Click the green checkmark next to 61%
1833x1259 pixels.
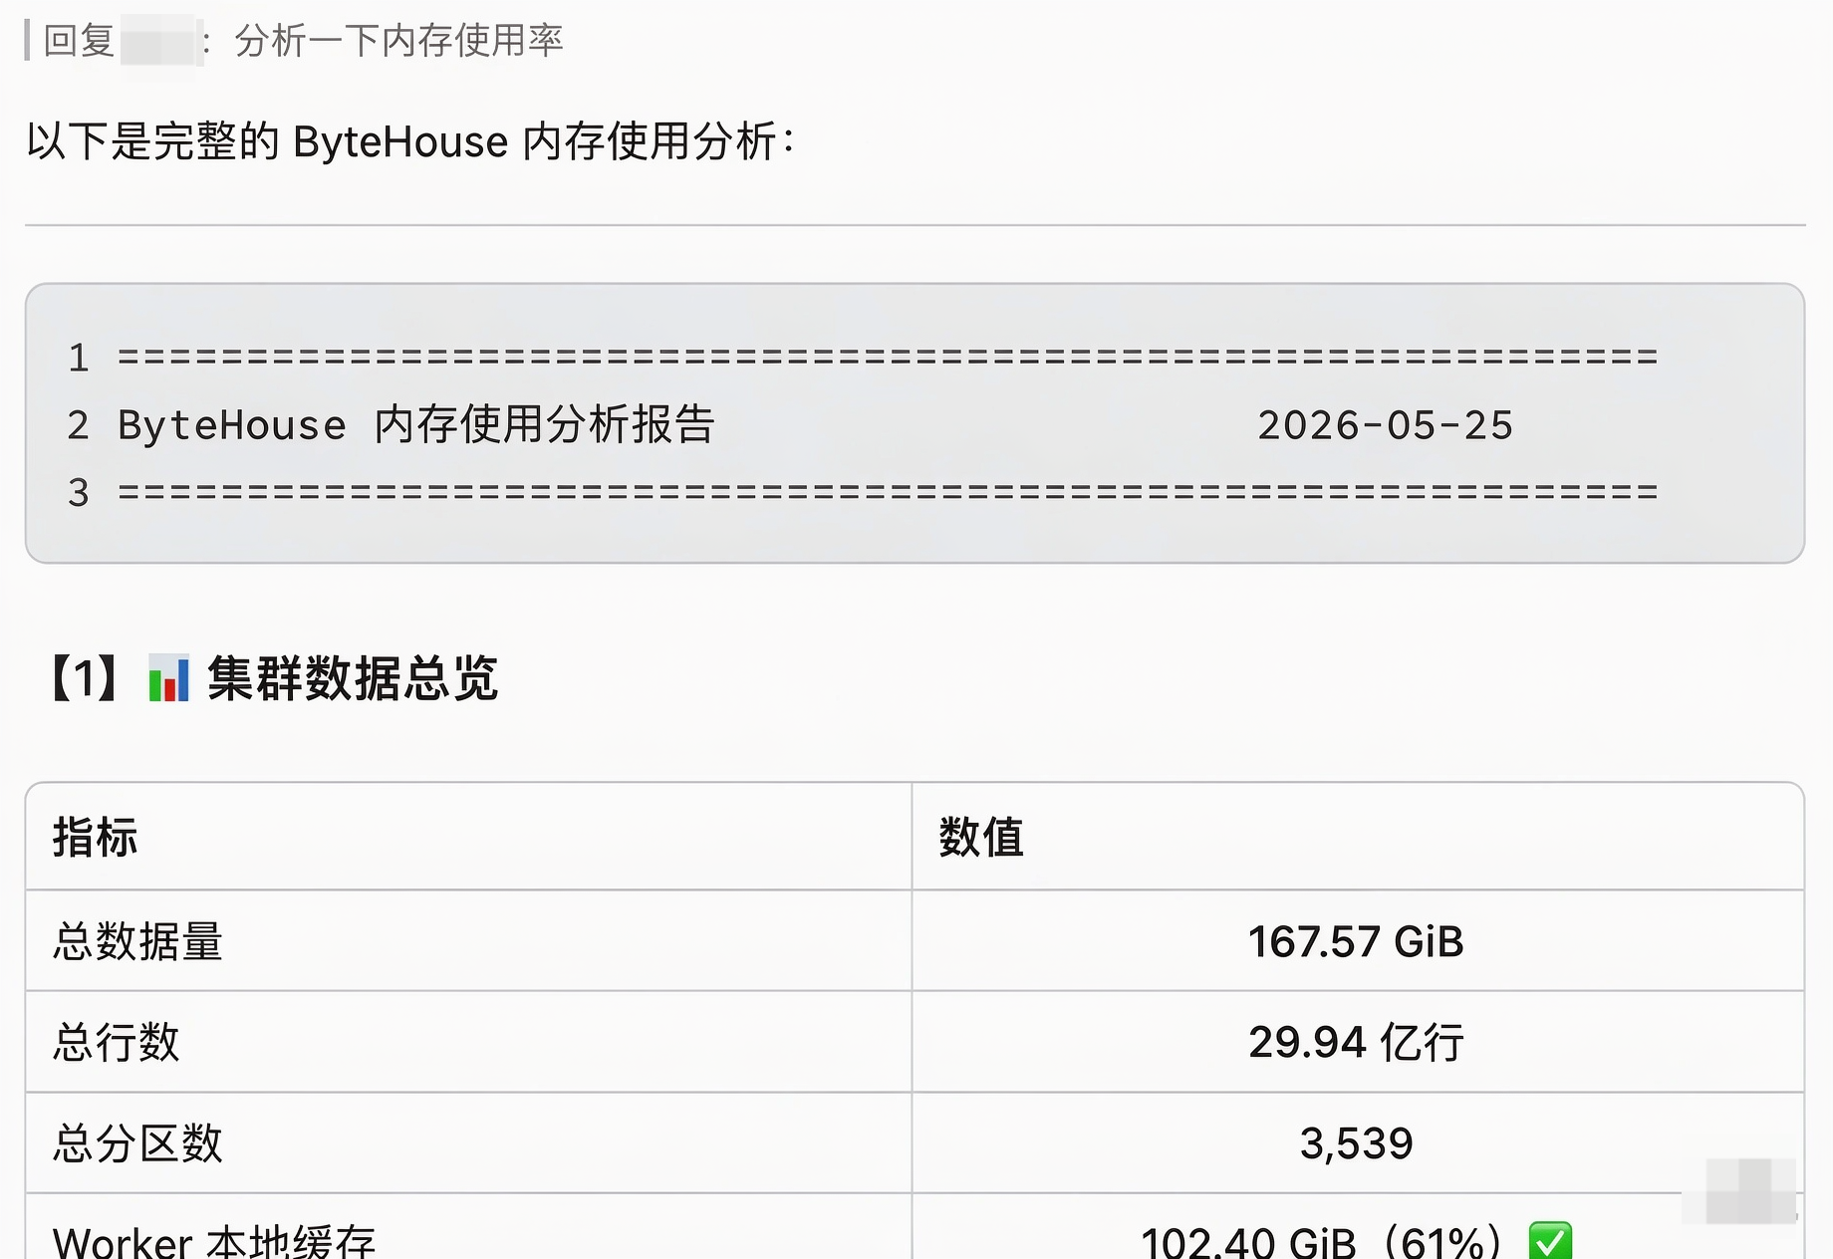pyautogui.click(x=1550, y=1241)
